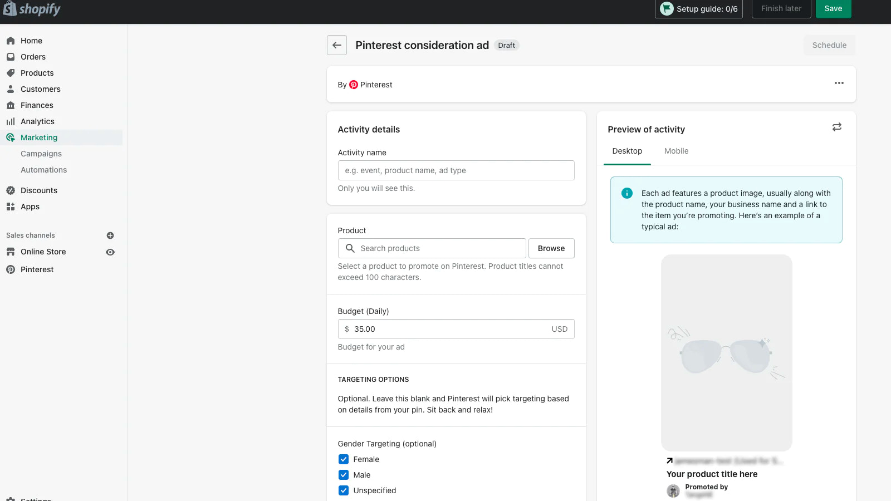The height and width of the screenshot is (501, 891).
Task: Switch to the Mobile preview tab
Action: point(676,151)
